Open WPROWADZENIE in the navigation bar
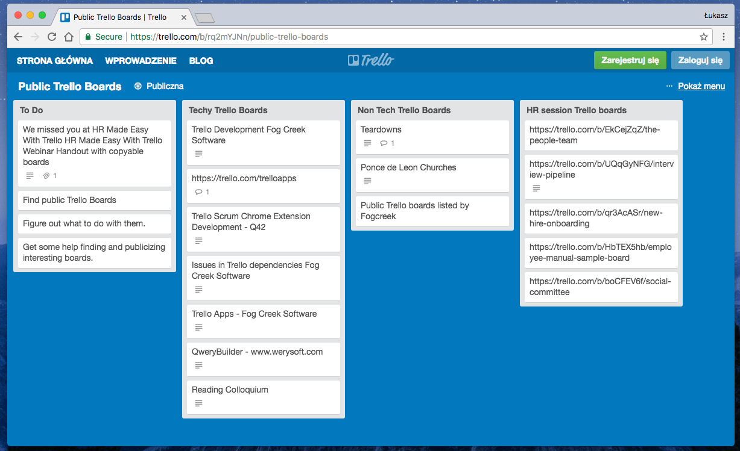Image resolution: width=740 pixels, height=451 pixels. (141, 61)
